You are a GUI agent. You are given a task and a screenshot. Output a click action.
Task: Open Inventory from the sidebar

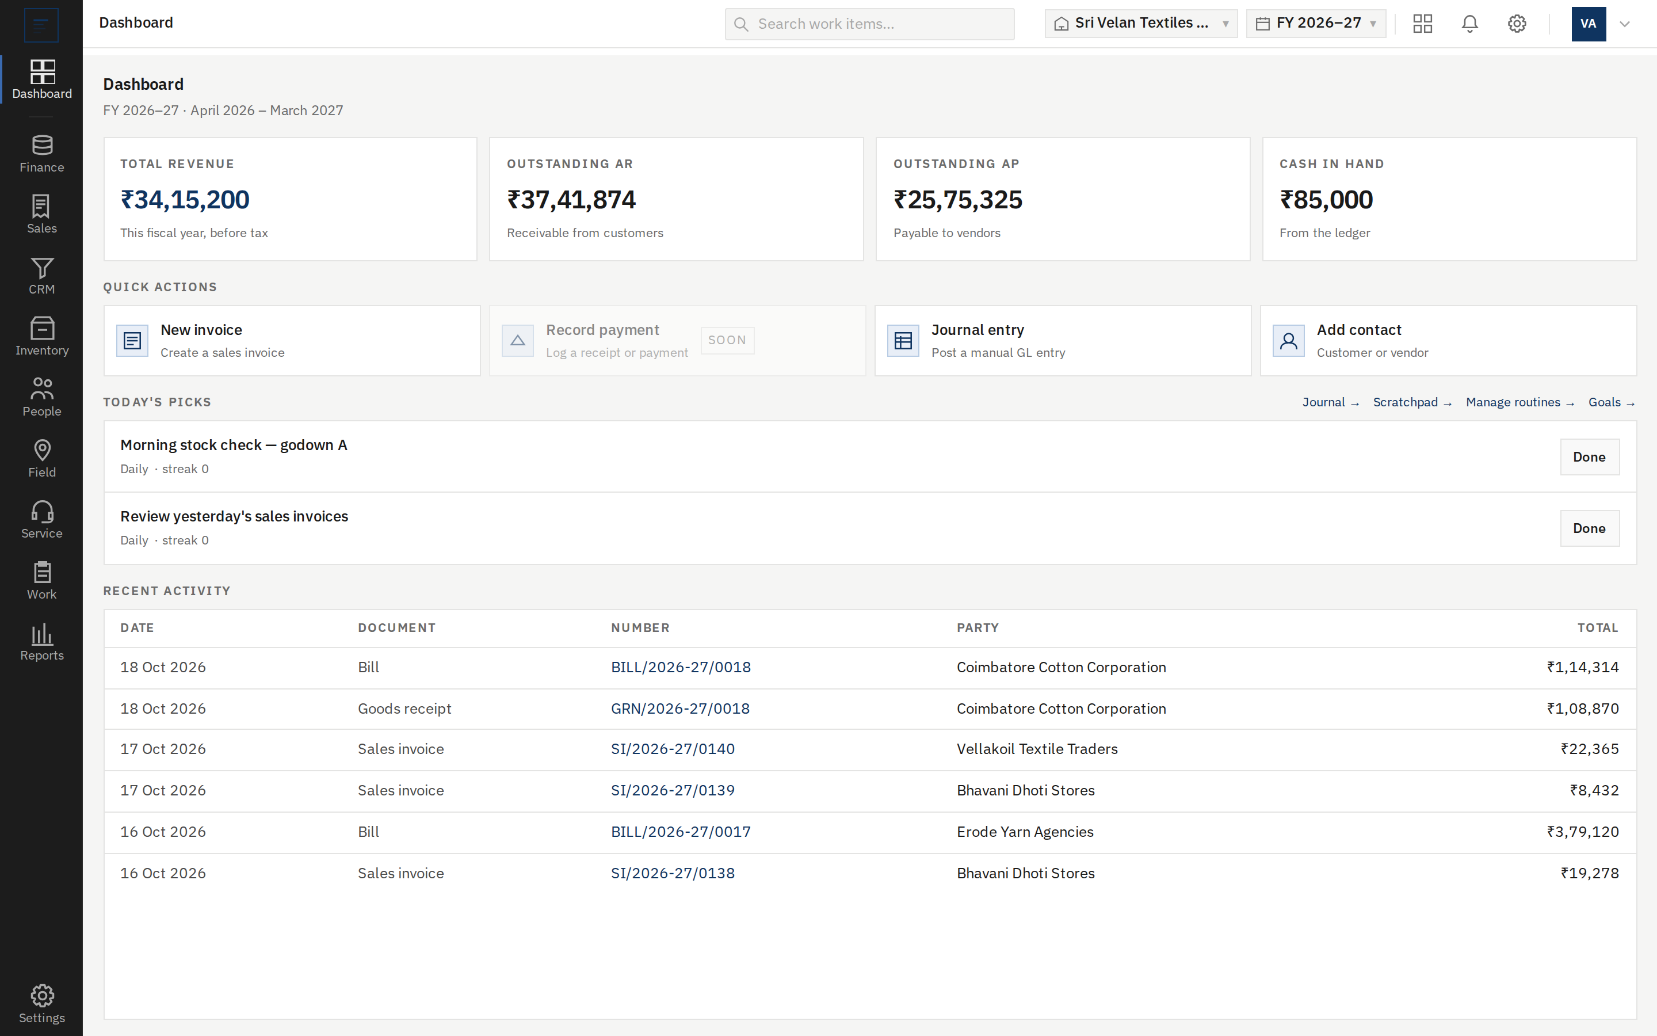[42, 337]
